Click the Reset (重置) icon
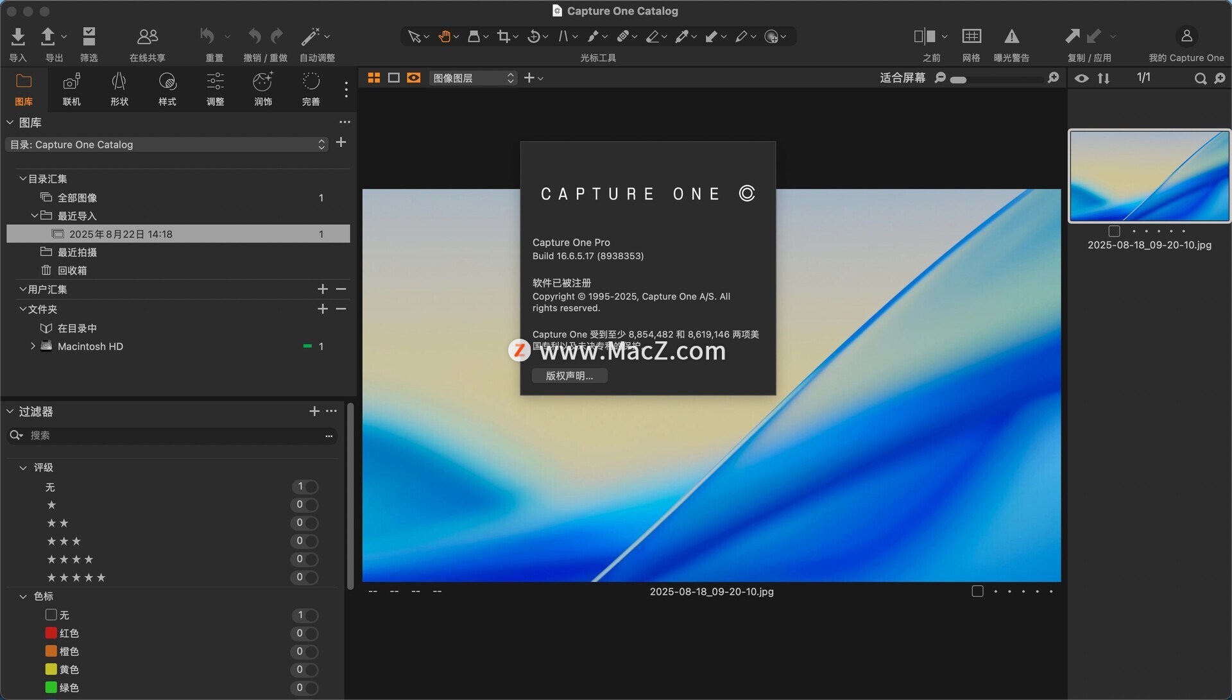This screenshot has width=1232, height=700. coord(207,37)
